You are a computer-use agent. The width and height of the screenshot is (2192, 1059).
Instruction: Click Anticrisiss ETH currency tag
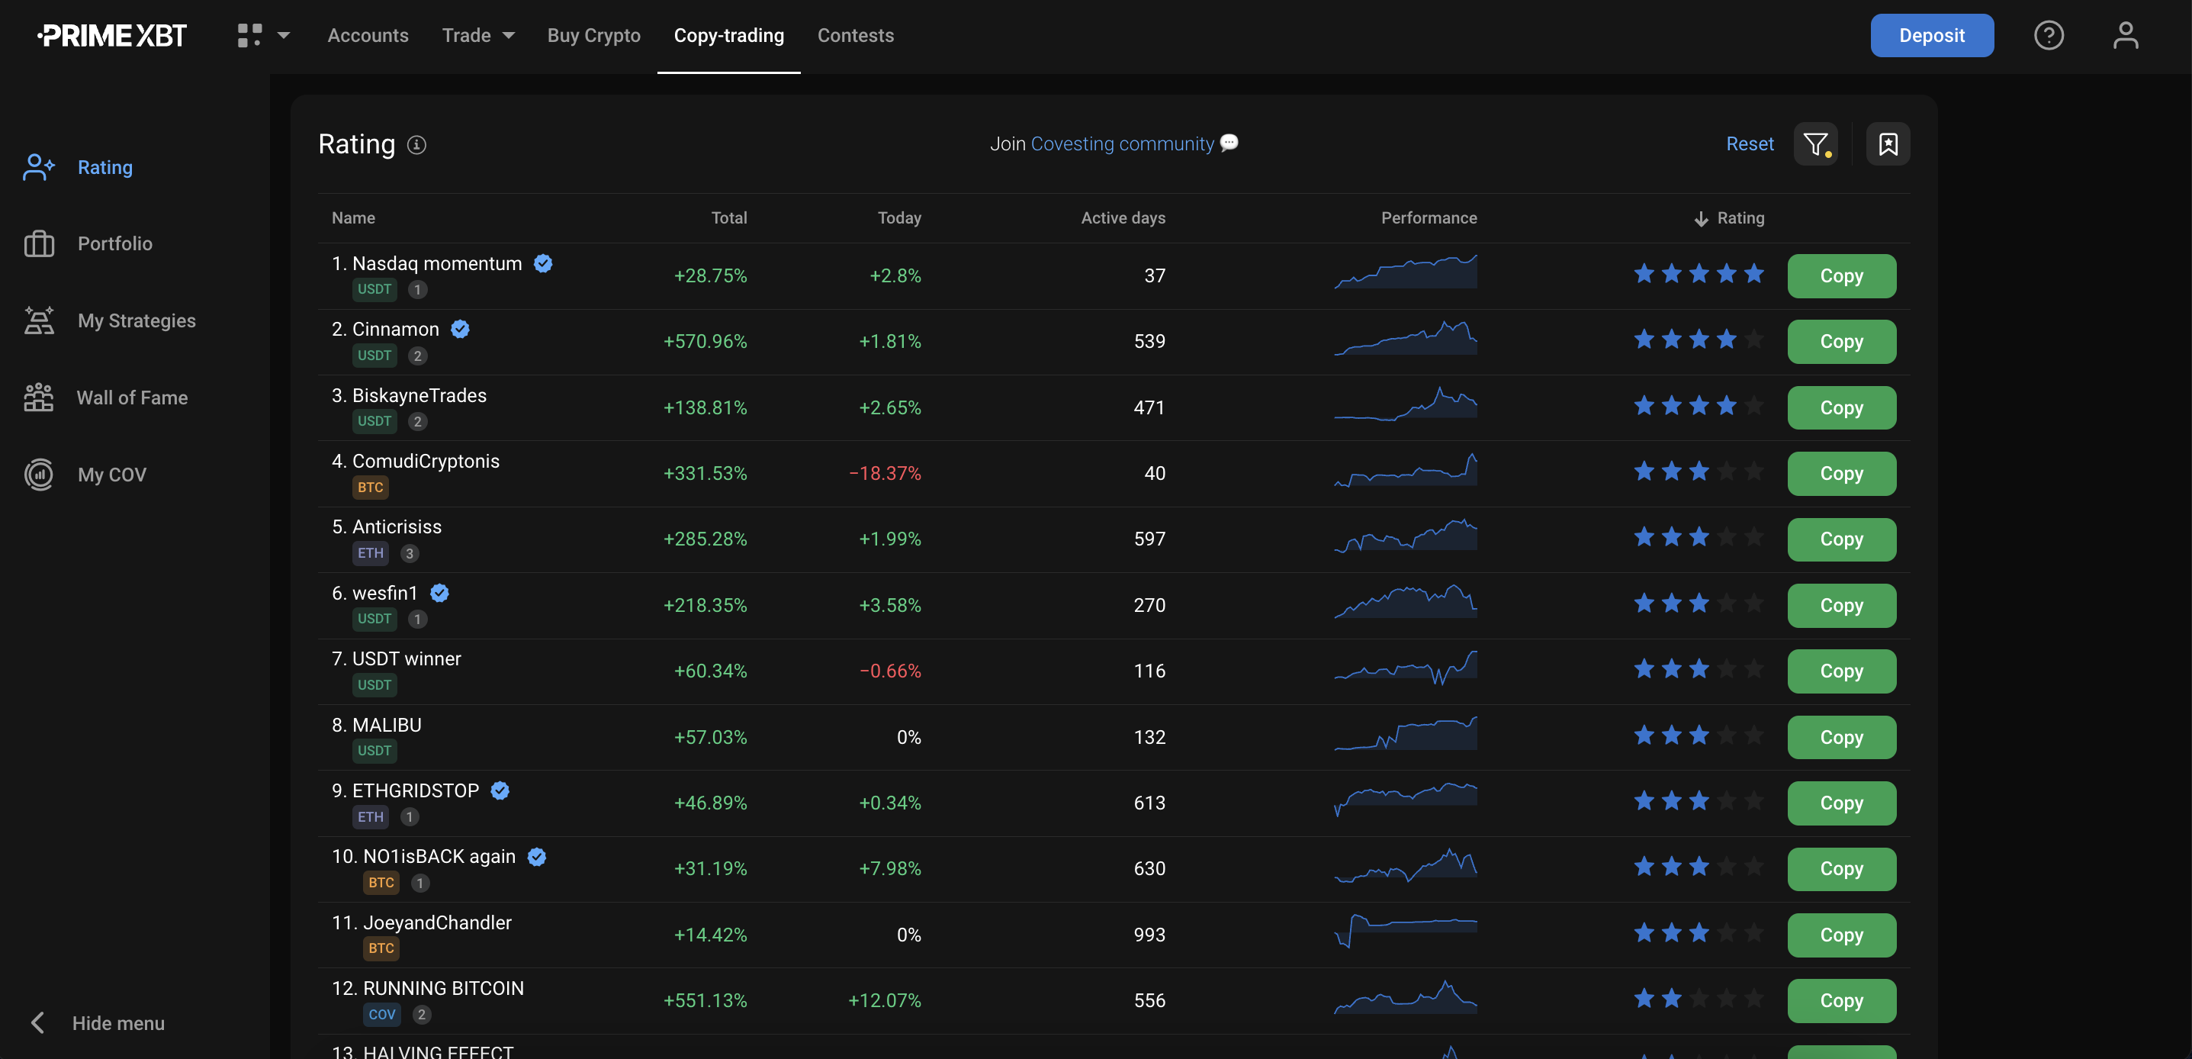tap(370, 553)
